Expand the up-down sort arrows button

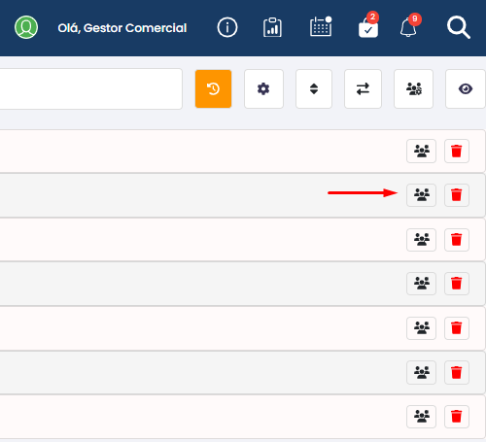[314, 88]
